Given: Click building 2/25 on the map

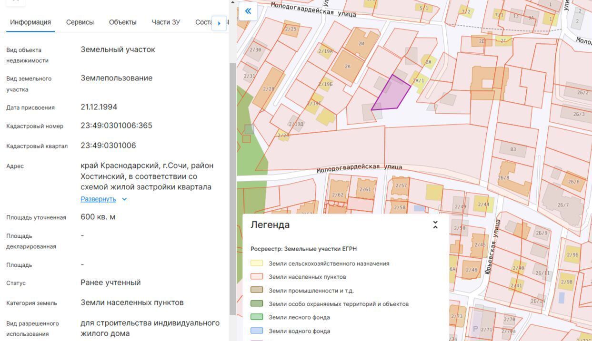Looking at the screenshot, I should pyautogui.click(x=291, y=29).
